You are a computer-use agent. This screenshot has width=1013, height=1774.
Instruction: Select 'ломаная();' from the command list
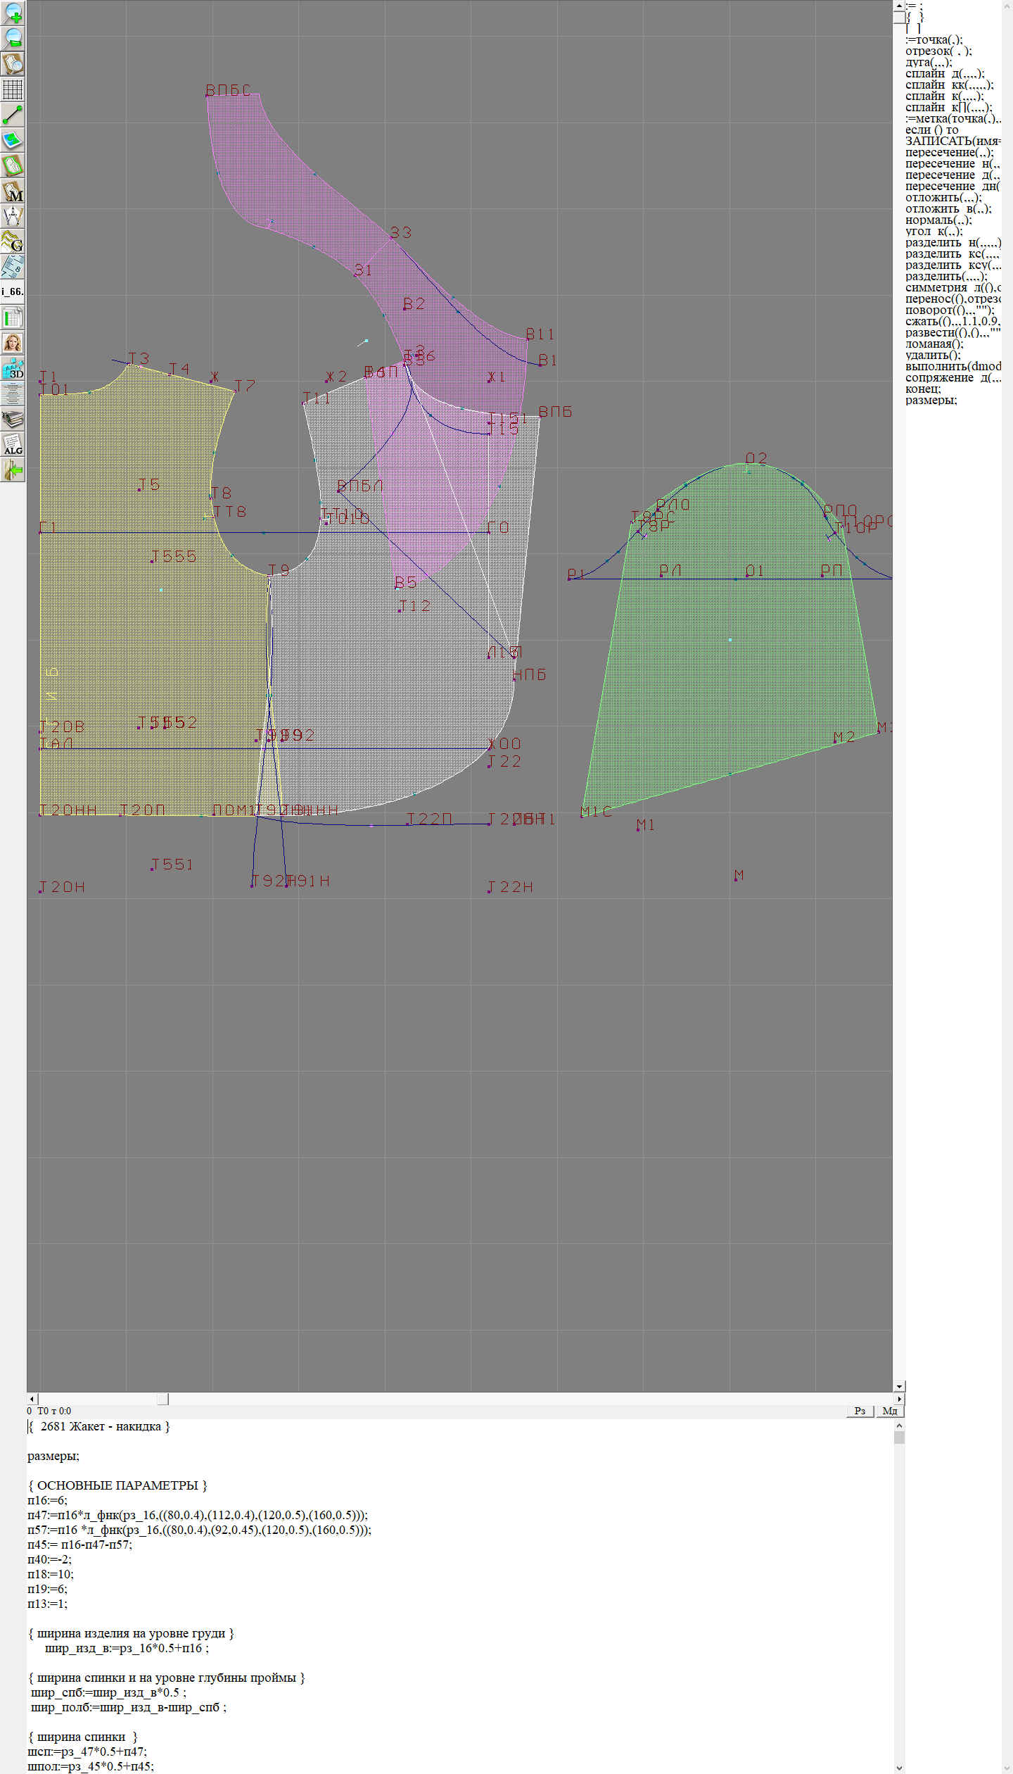934,344
